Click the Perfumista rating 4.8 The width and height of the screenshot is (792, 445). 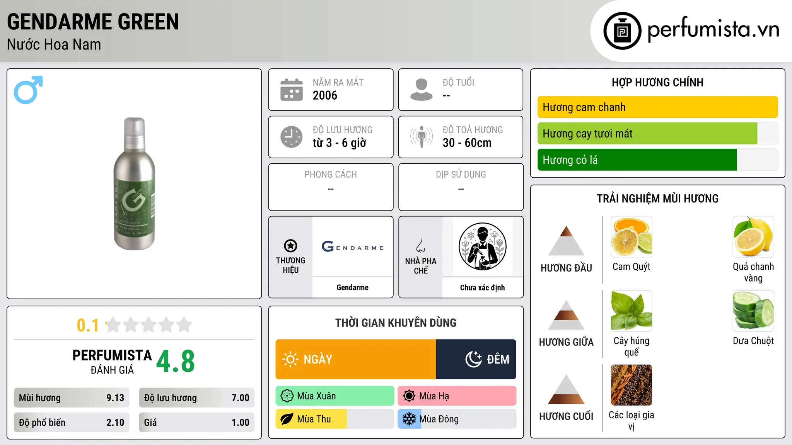(176, 361)
